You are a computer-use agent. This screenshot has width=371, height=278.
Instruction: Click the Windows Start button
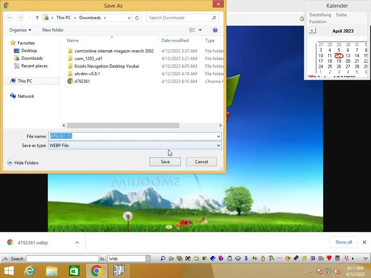(x=9, y=271)
